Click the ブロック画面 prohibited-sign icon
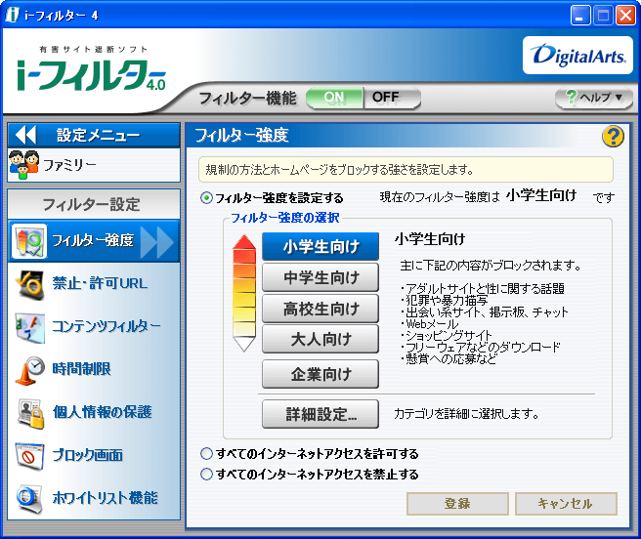641x539 pixels. tap(29, 456)
